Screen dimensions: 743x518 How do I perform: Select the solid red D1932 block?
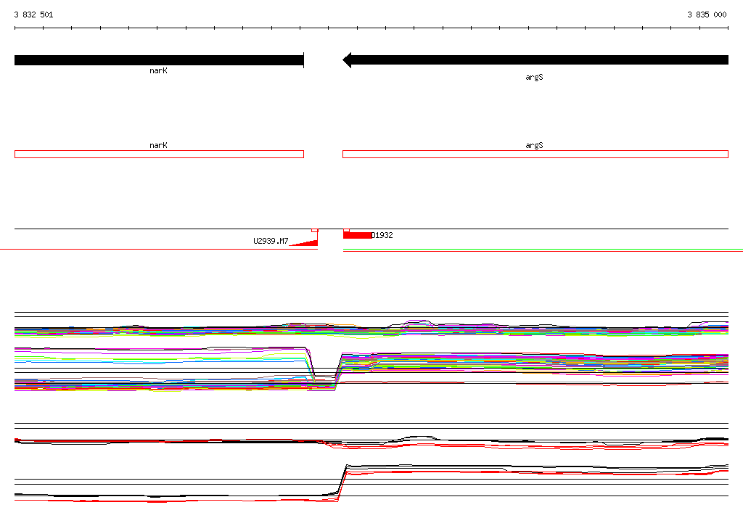[357, 235]
